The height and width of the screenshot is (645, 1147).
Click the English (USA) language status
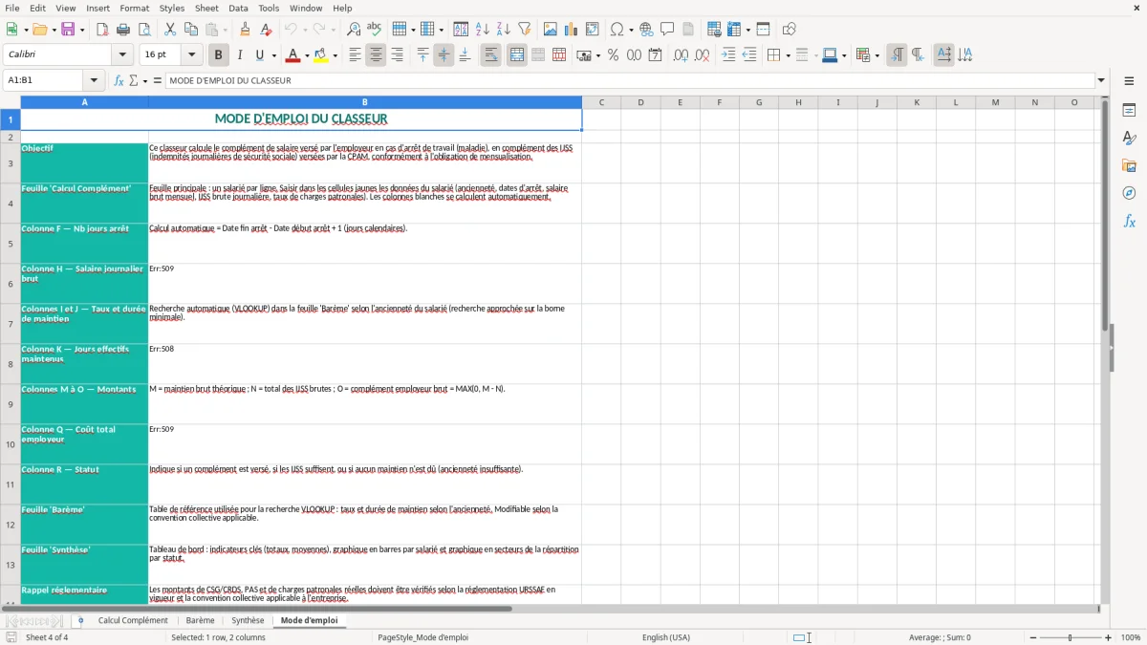(x=665, y=637)
